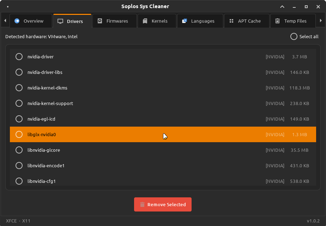Screen dimensions: 326x226
Task: Click the Detected hardware: VMware, Intel label
Action: coord(41,36)
